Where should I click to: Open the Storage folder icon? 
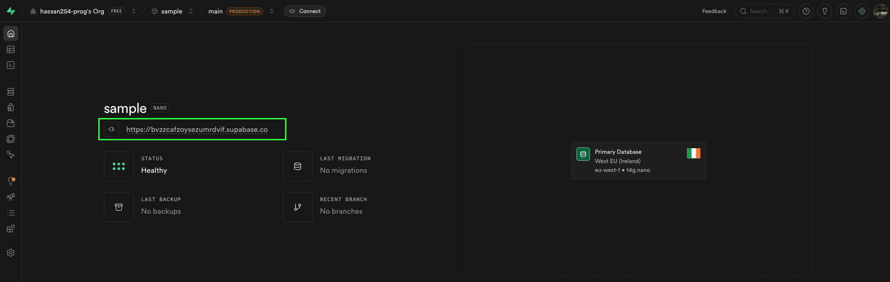pos(11,123)
